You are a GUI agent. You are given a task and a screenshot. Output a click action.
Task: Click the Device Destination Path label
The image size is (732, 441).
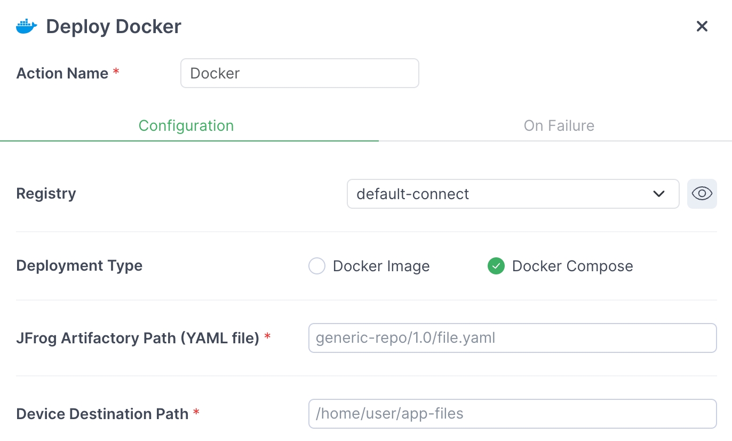coord(102,414)
